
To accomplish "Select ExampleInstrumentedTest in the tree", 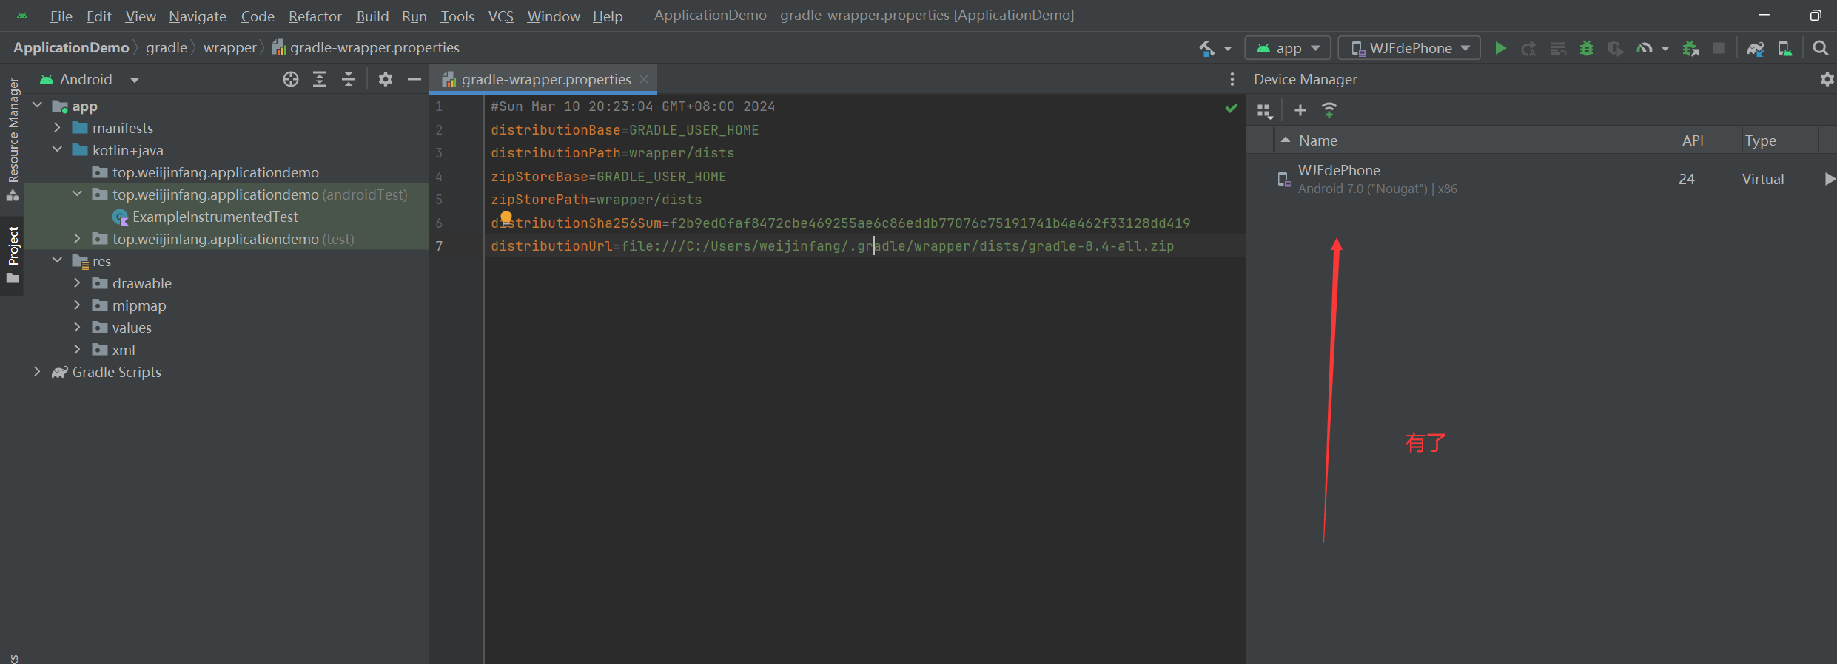I will pos(215,217).
